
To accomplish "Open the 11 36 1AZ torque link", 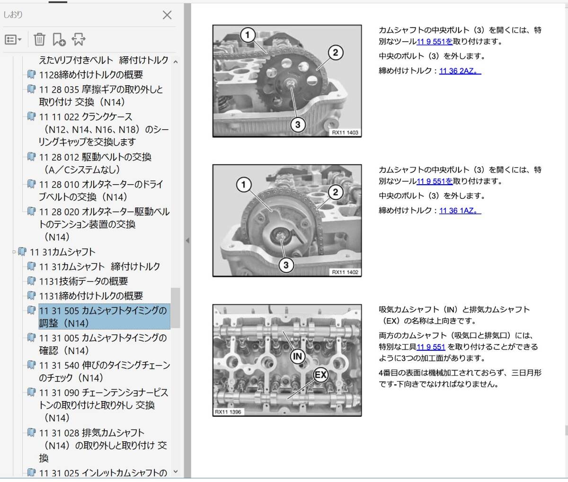I will tap(460, 211).
